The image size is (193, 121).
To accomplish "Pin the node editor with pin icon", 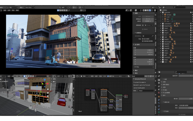I will (156, 76).
